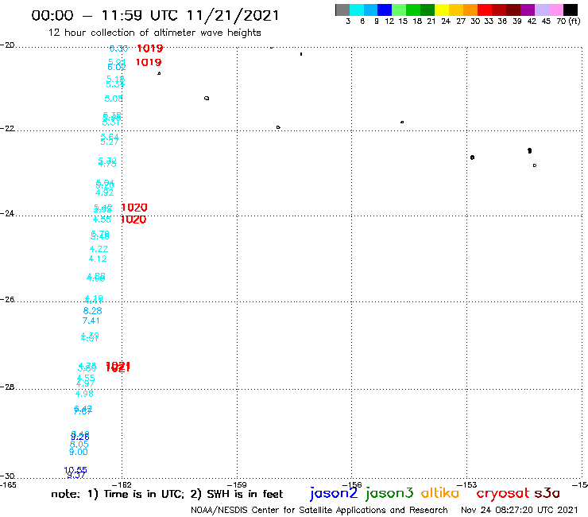Screen dimensions: 588x517
Task: Click the '-153' longitude axis label
Action: pyautogui.click(x=467, y=484)
